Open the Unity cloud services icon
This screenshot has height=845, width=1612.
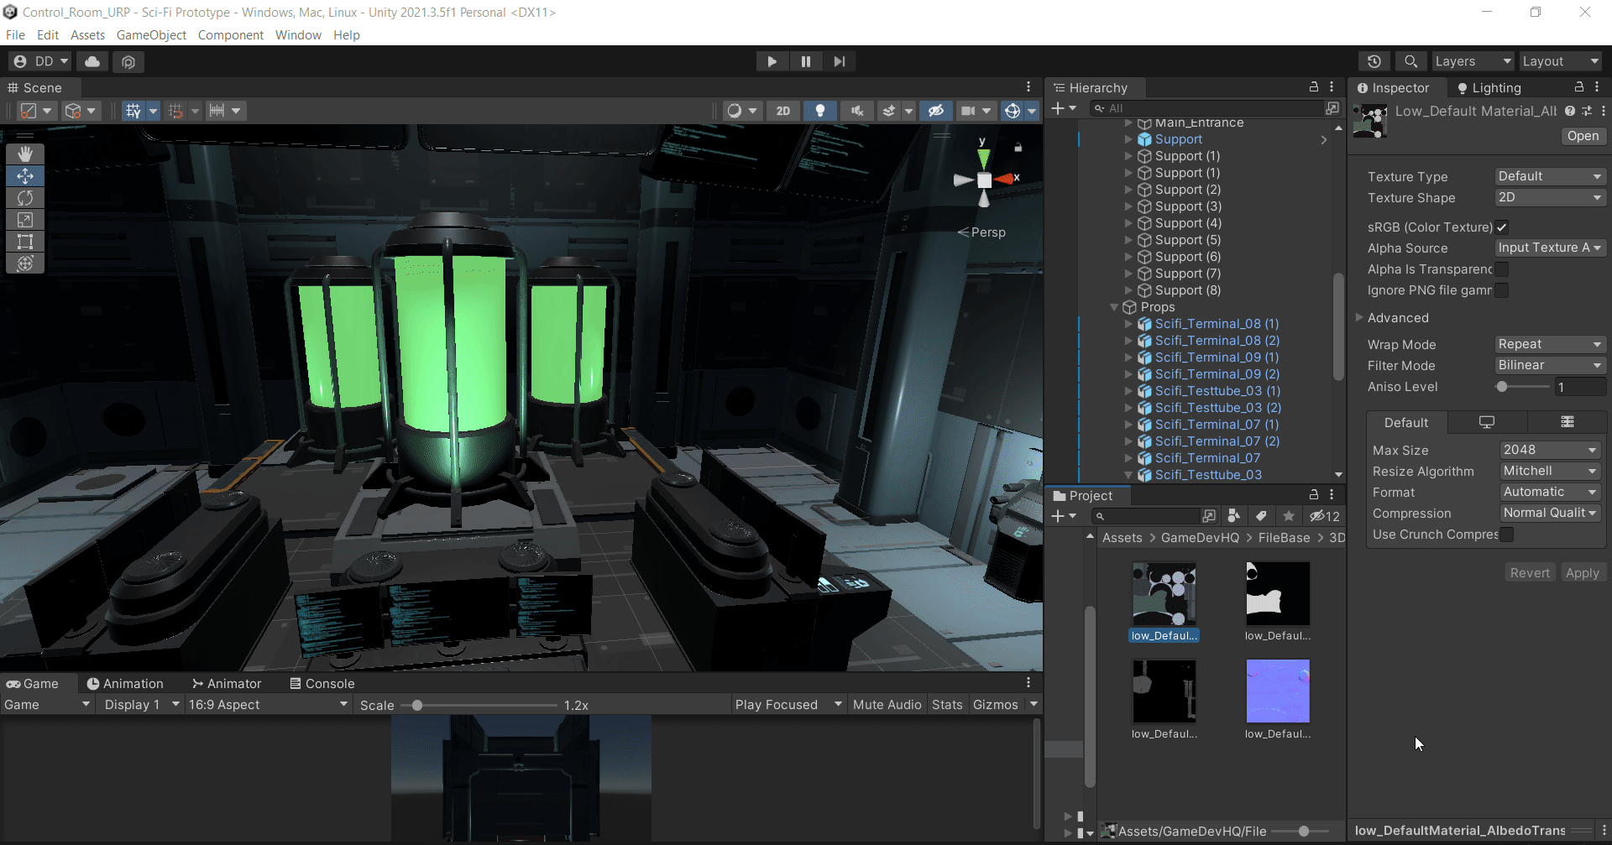click(92, 61)
